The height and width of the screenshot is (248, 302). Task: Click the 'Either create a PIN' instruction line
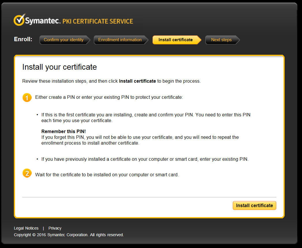[109, 97]
